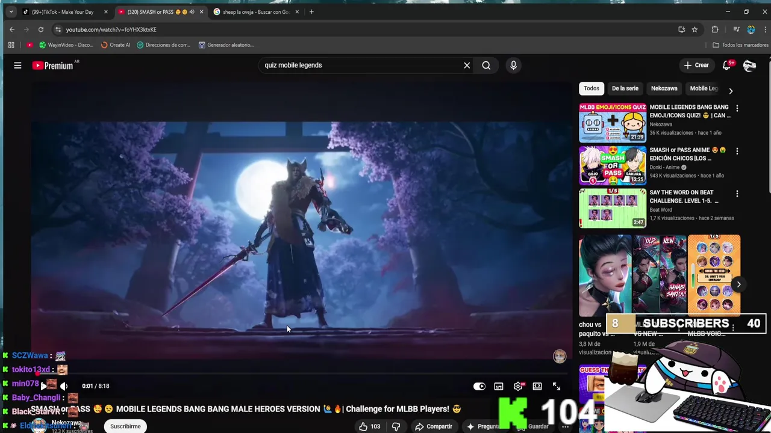771x433 pixels.
Task: Open the Chrome profile avatar
Action: (751, 29)
